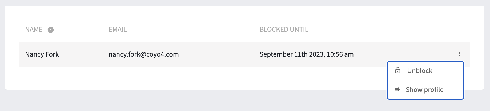The height and width of the screenshot is (111, 490).
Task: Sort the table by the NAME column header
Action: [34, 29]
